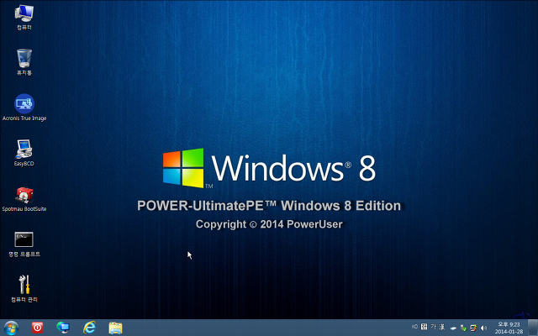The width and height of the screenshot is (538, 336).
Task: Click the 漢 Hanja conversion button
Action: click(x=441, y=327)
